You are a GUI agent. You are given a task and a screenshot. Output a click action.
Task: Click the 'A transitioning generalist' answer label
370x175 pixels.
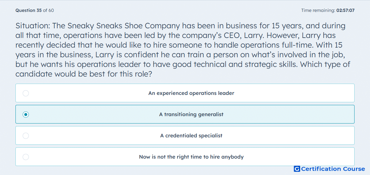pos(191,115)
